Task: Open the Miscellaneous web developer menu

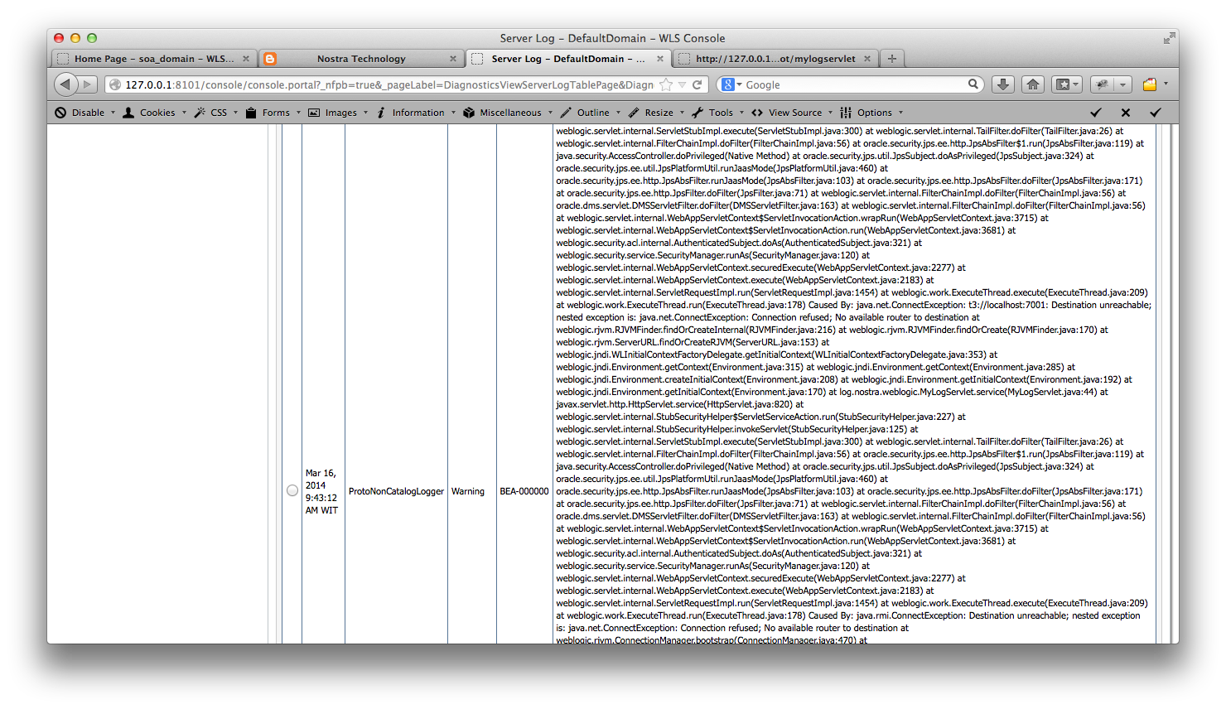Action: tap(508, 113)
